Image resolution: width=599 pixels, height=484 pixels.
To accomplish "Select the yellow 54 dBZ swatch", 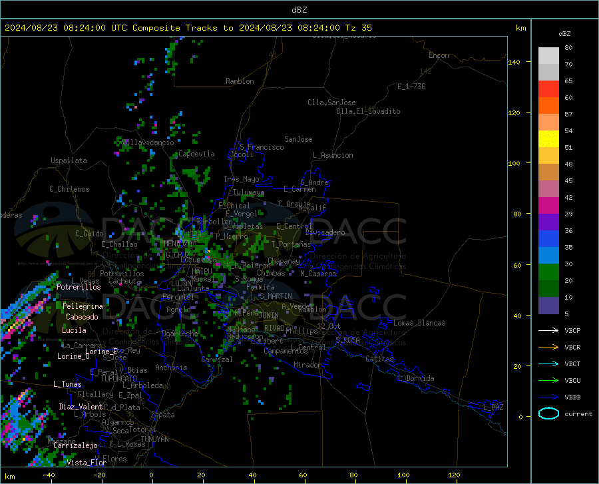I will [x=548, y=138].
